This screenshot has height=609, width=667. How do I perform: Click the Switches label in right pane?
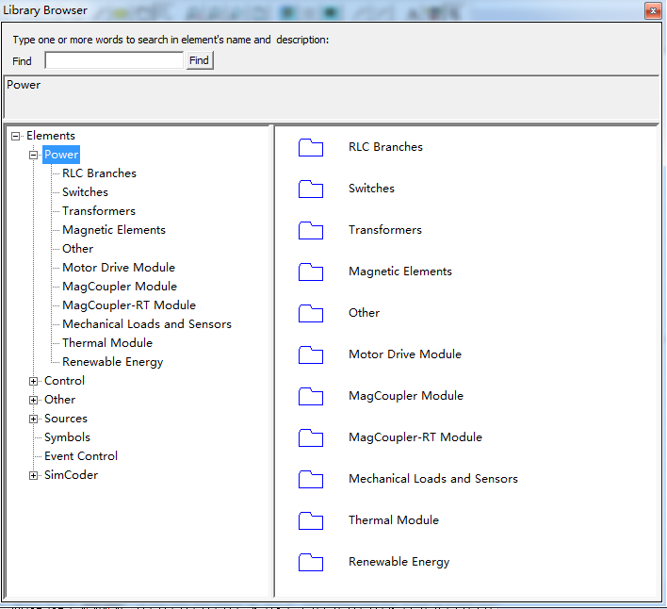371,189
